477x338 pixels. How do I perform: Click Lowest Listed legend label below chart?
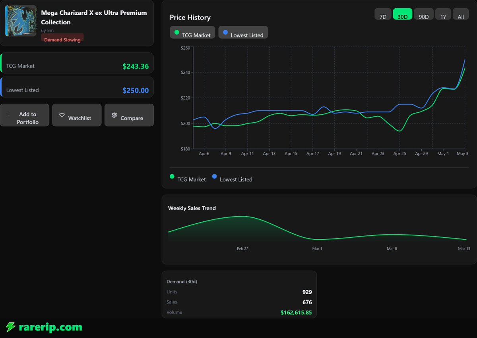pos(236,180)
